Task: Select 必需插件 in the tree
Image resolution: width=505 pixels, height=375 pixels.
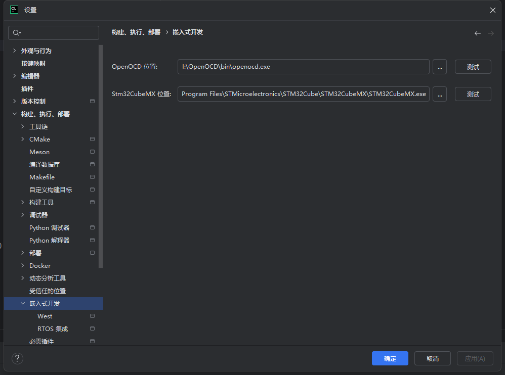Action: (41, 341)
